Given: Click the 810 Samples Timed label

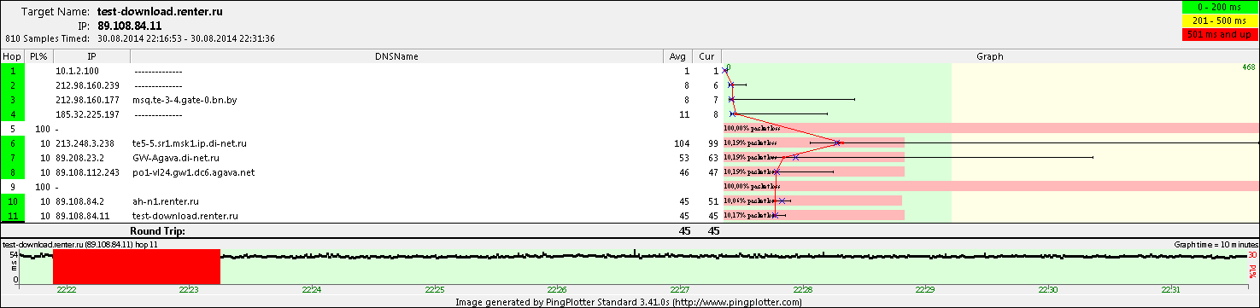Looking at the screenshot, I should point(48,38).
